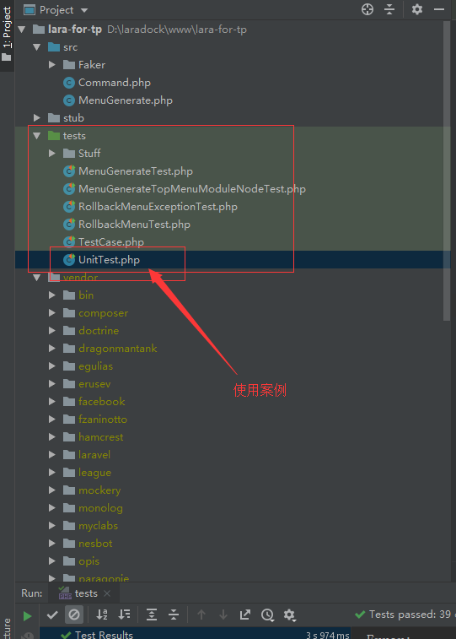Image resolution: width=456 pixels, height=639 pixels.
Task: Expand the laravel folder
Action: (52, 455)
